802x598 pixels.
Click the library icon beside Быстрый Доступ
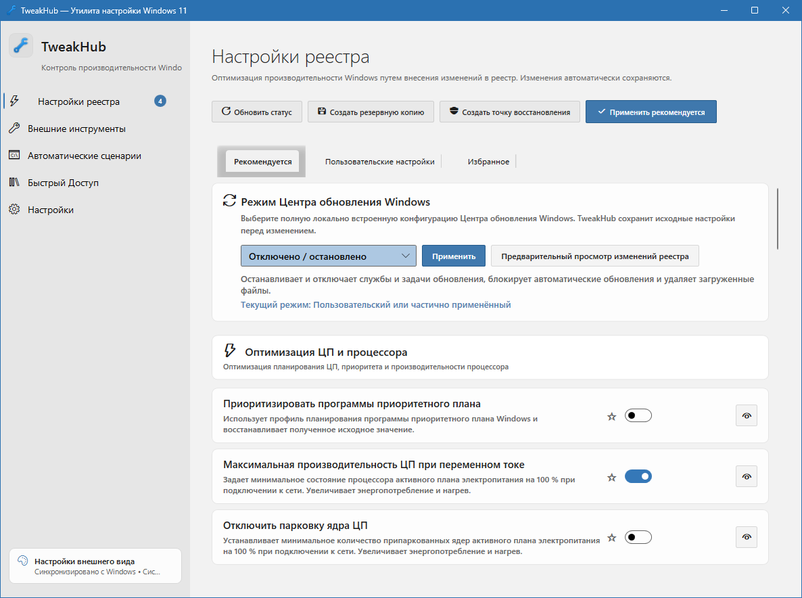tap(14, 182)
